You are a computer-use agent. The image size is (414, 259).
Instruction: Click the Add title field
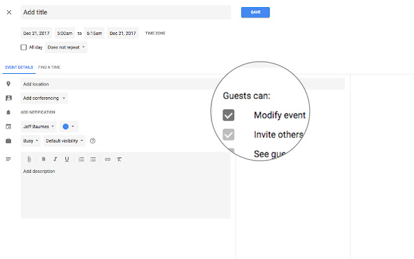tap(125, 12)
